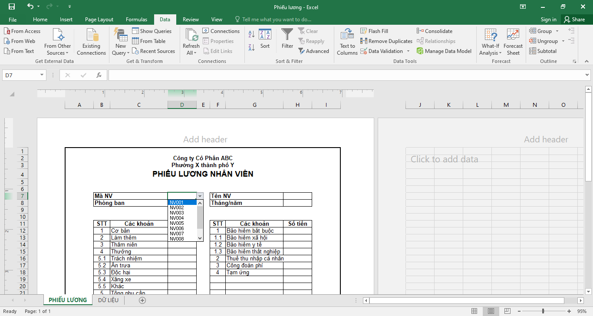
Task: Add a new sheet
Action: (x=142, y=300)
